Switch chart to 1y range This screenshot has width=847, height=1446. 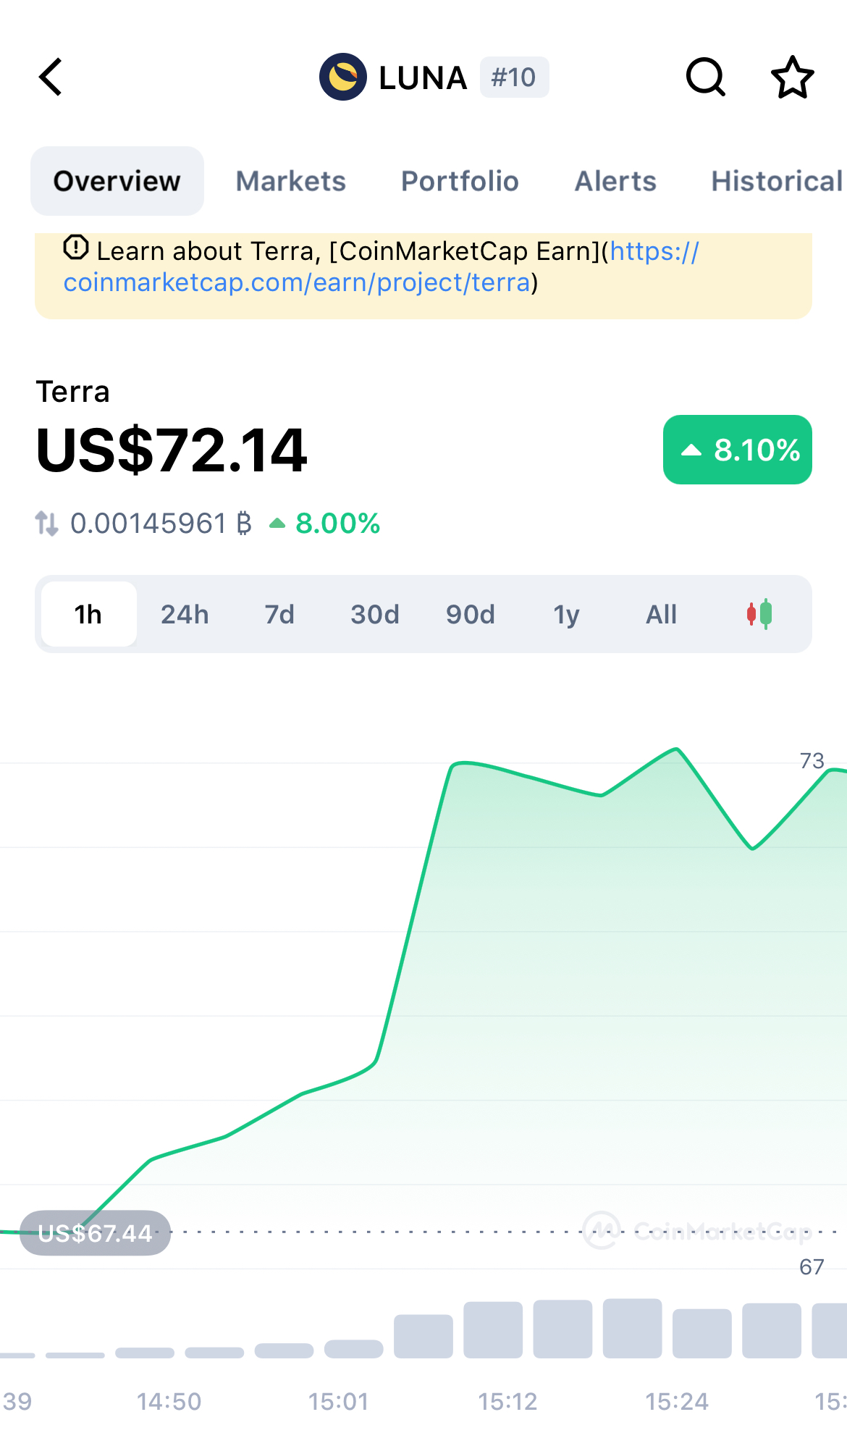pos(566,614)
